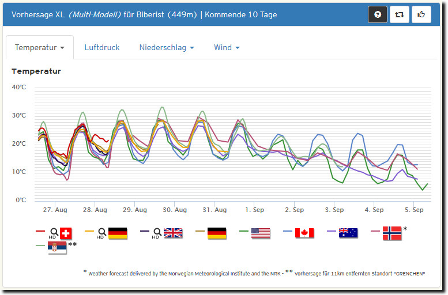The width and height of the screenshot is (448, 295).
Task: Click the green legend line before US flag
Action: tap(244, 231)
